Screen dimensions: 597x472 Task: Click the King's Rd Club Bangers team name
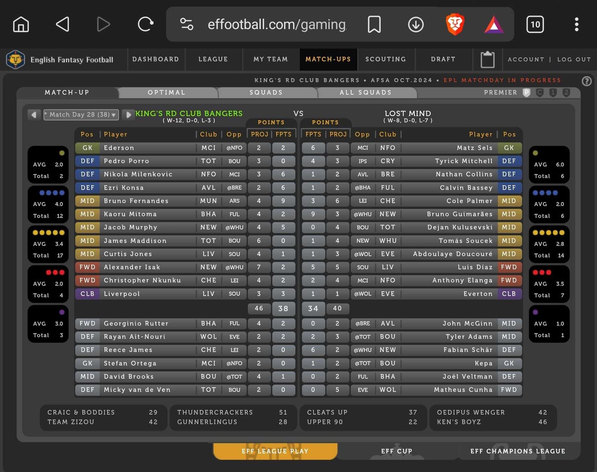(x=189, y=113)
